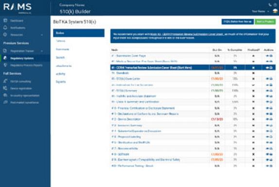Click the print icon for Submission Cover Page
Viewport: 279px width, 187px height.
pos(271,56)
